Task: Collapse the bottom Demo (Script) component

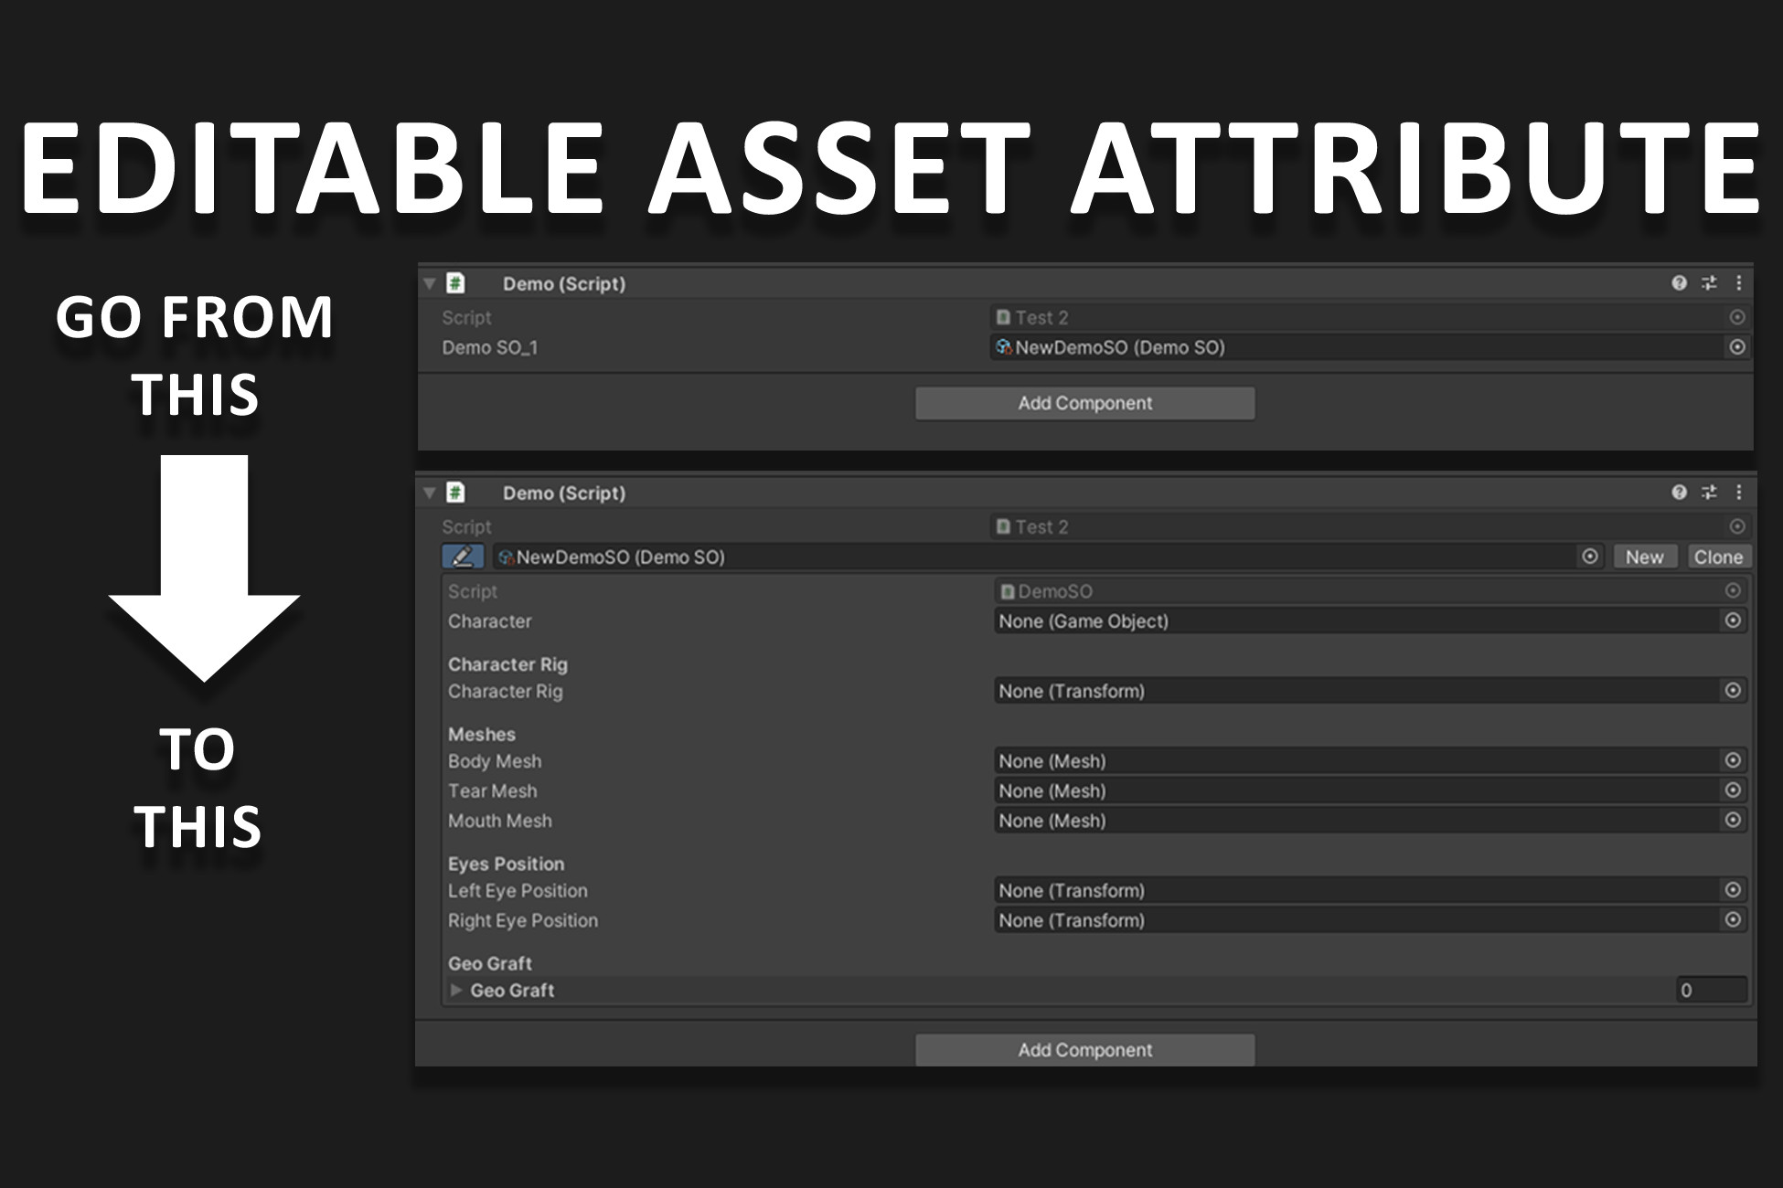Action: 429,493
